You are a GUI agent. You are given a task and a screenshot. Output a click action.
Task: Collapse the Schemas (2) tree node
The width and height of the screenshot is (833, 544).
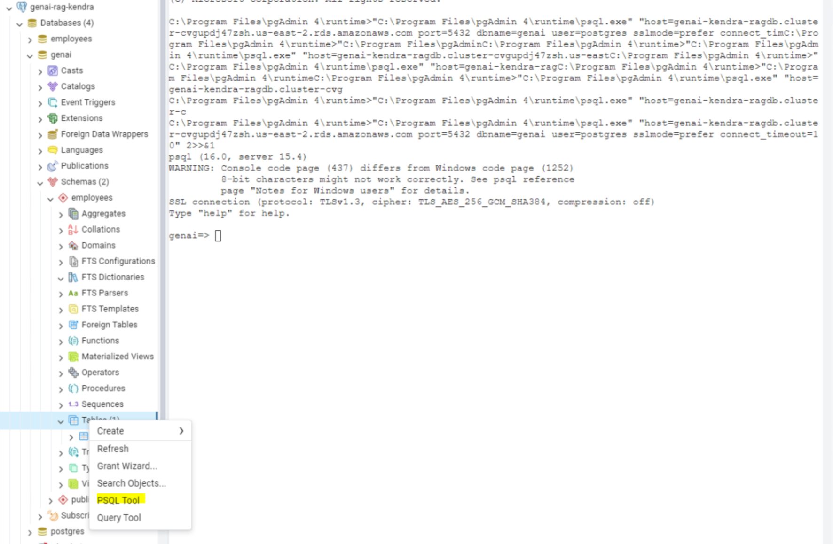(x=40, y=182)
